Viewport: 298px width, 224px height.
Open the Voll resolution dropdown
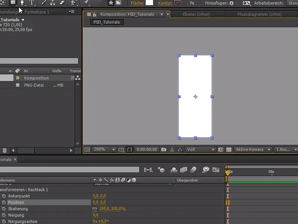(200, 149)
